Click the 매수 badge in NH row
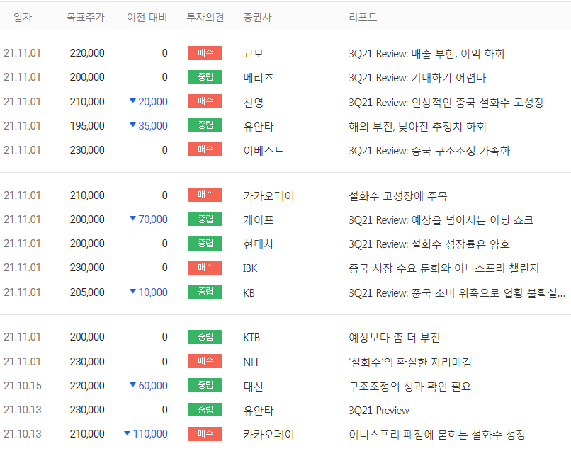The height and width of the screenshot is (451, 571). coord(205,361)
